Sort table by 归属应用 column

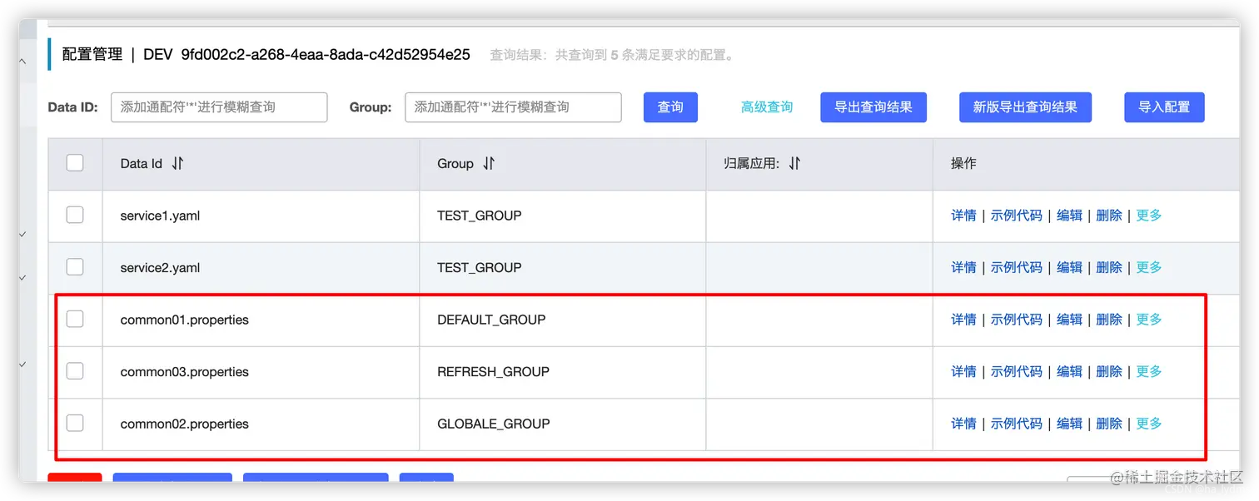[794, 164]
